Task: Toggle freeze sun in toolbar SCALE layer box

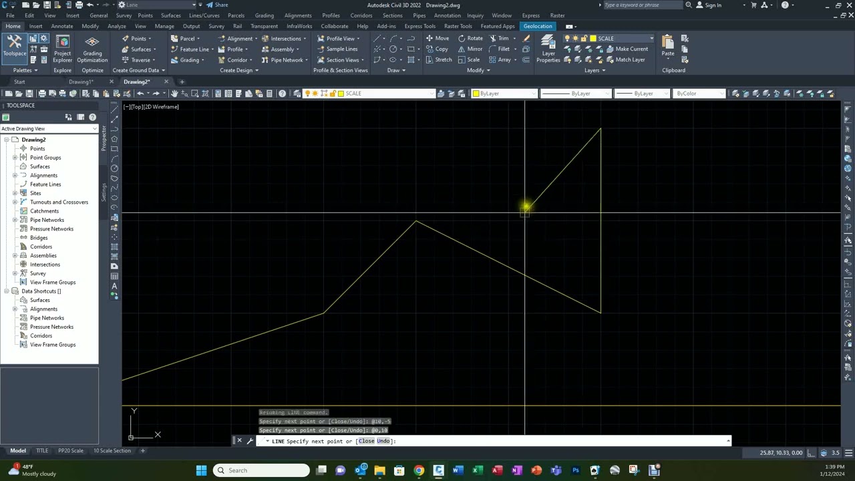Action: coord(315,94)
